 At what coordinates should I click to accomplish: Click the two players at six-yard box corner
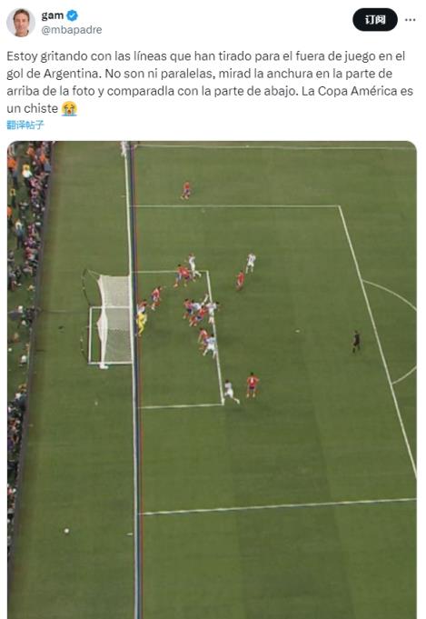(x=242, y=388)
